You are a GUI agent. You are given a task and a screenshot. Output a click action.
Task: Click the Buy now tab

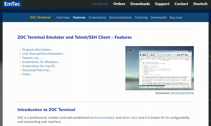click(x=176, y=18)
